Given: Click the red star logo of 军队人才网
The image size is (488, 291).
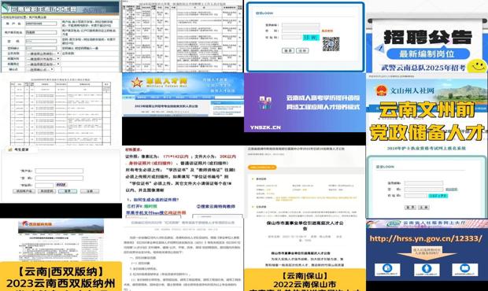Looking at the screenshot, I should pyautogui.click(x=137, y=83).
